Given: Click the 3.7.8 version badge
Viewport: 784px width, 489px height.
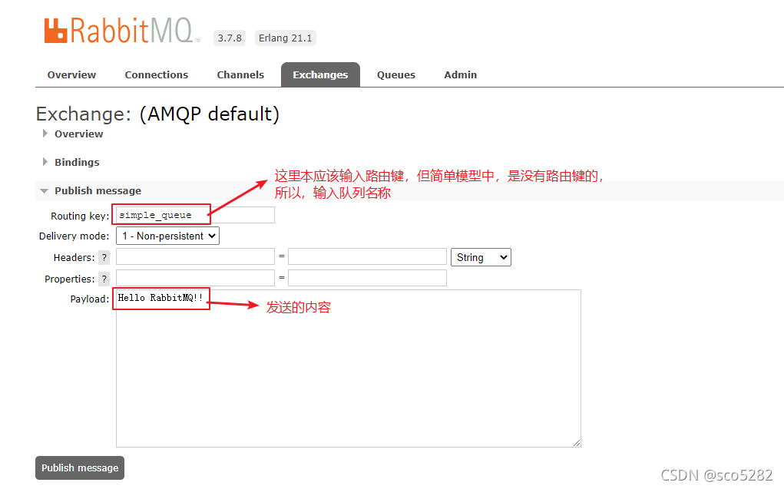Looking at the screenshot, I should point(230,38).
